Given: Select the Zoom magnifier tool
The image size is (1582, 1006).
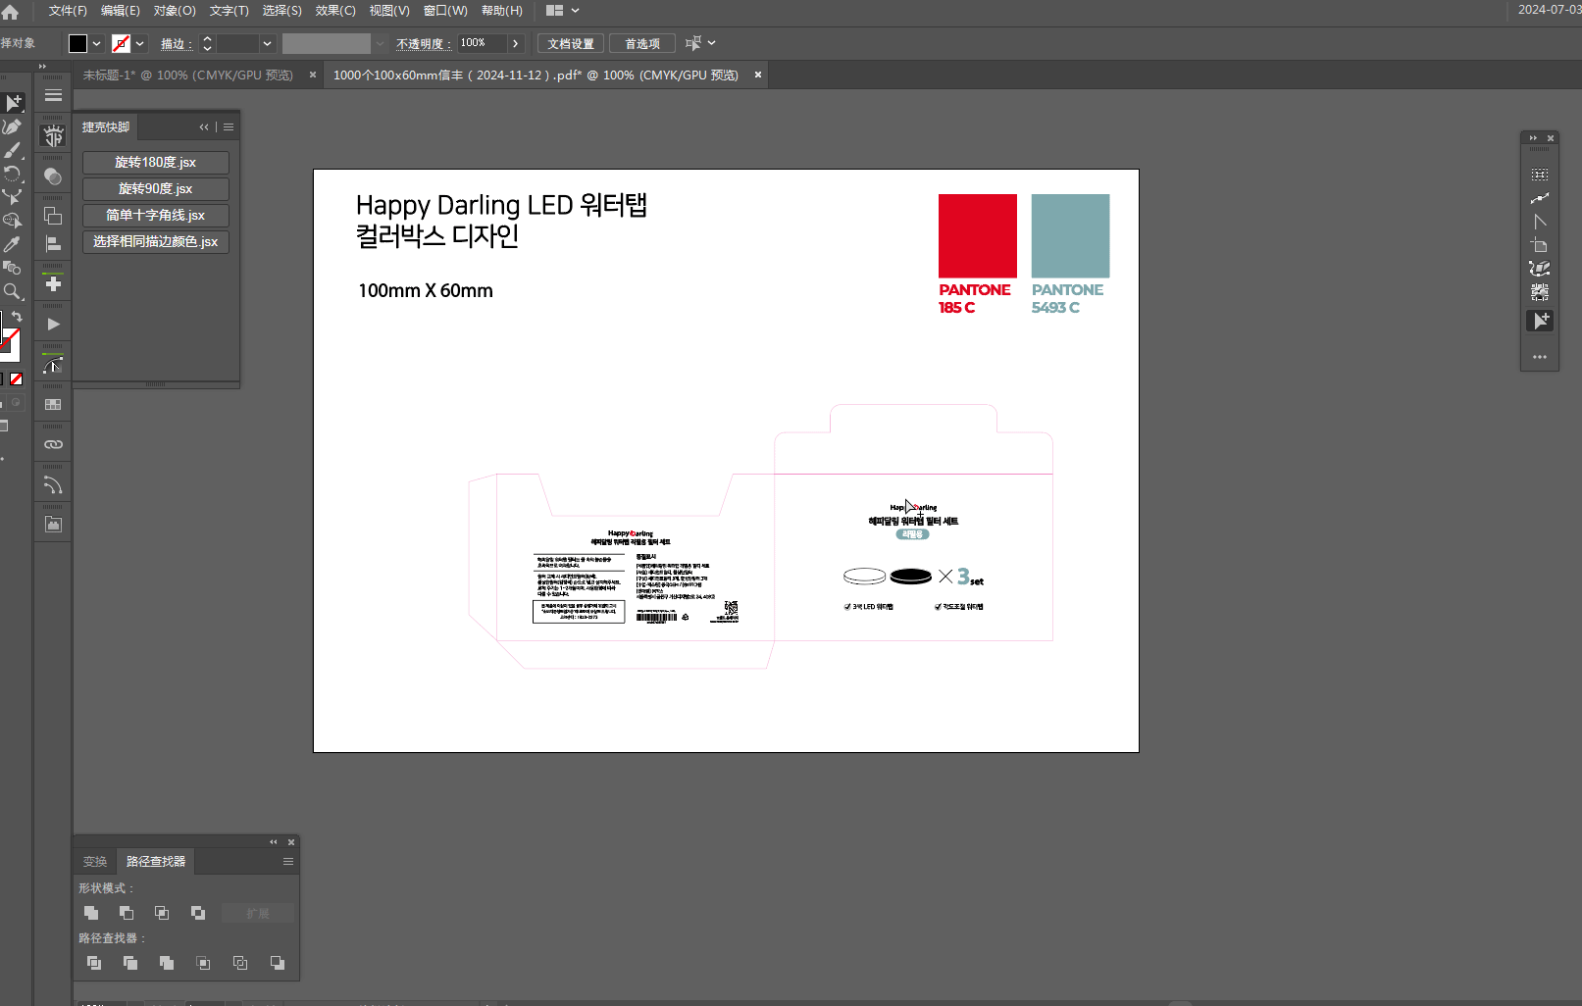Looking at the screenshot, I should point(12,291).
